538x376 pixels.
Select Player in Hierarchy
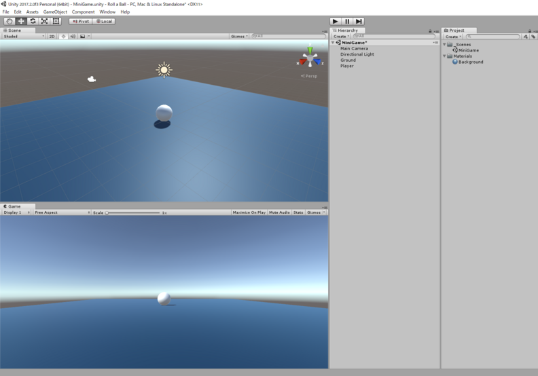pos(347,66)
